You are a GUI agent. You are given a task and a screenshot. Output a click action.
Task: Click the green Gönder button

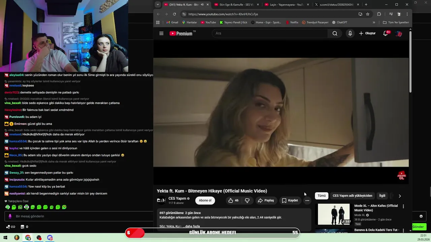[418, 227]
